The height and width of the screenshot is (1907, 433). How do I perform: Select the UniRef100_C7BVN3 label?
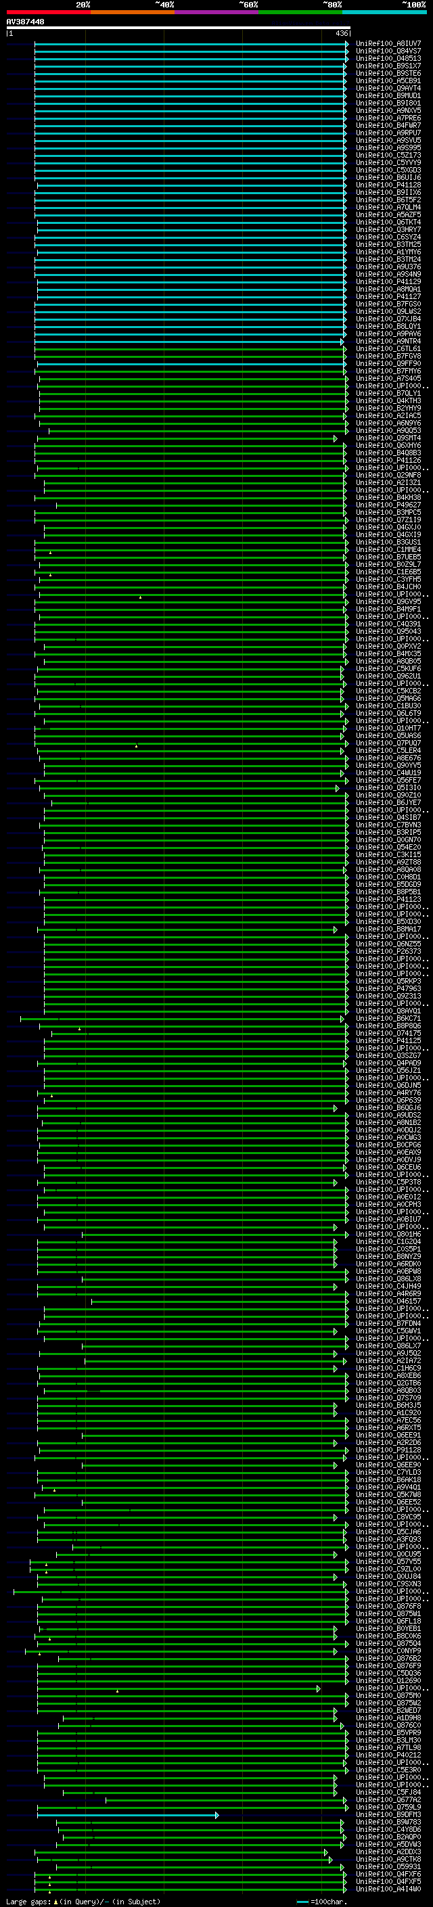388,825
